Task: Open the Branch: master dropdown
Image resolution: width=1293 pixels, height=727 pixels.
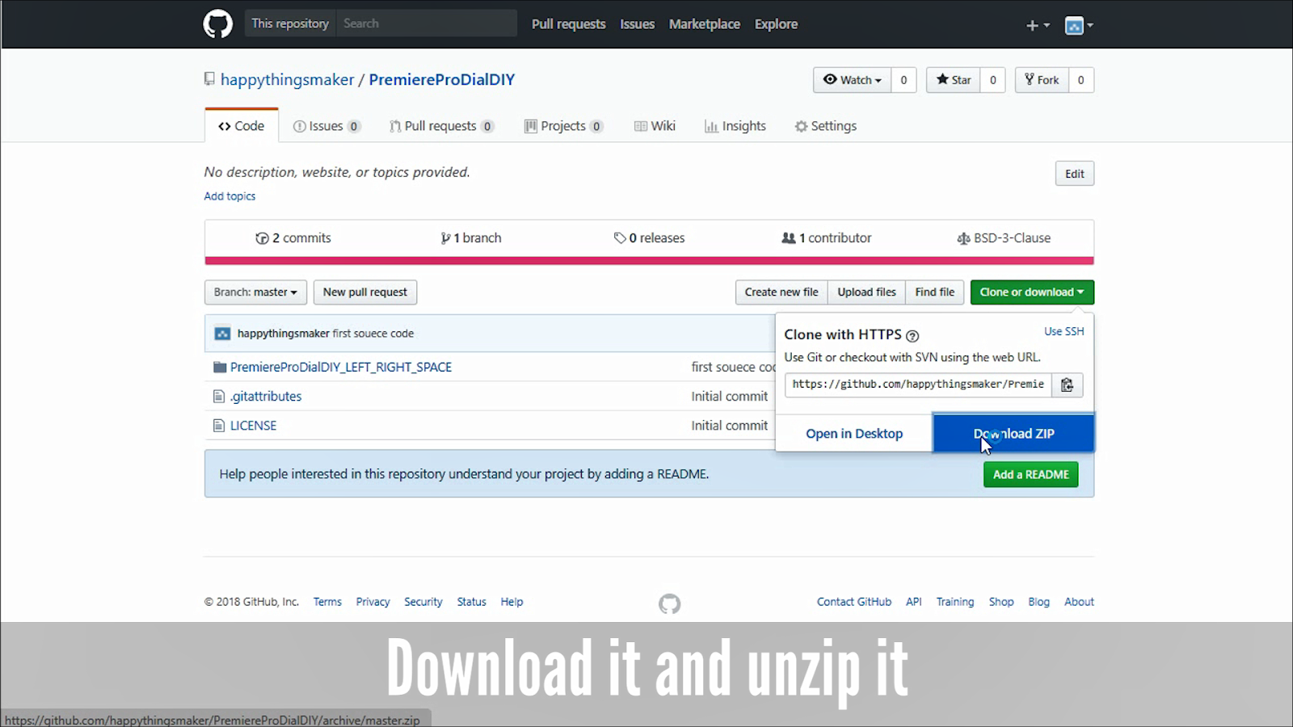Action: [255, 292]
